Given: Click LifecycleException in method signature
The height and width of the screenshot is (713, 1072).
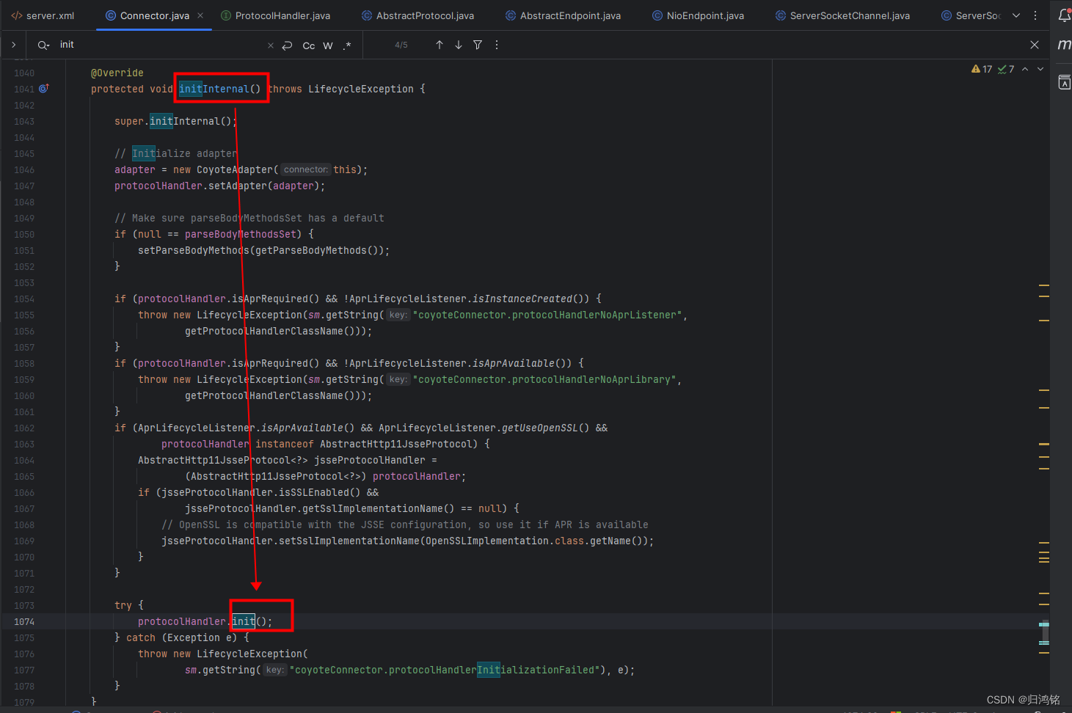Looking at the screenshot, I should pos(361,89).
